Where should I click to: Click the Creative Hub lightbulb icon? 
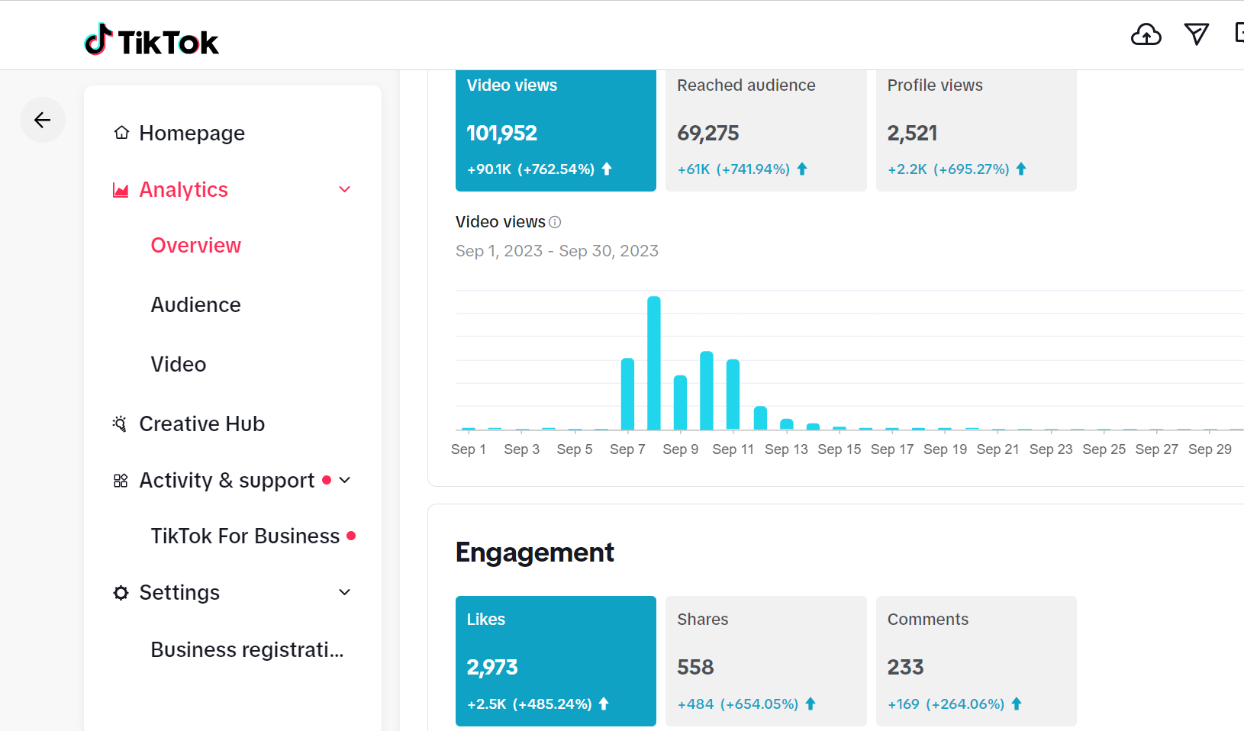pos(120,423)
